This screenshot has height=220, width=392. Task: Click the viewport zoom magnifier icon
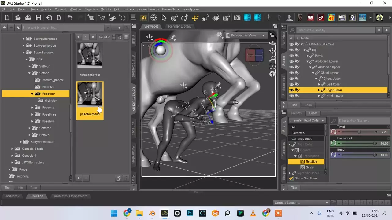272,58
